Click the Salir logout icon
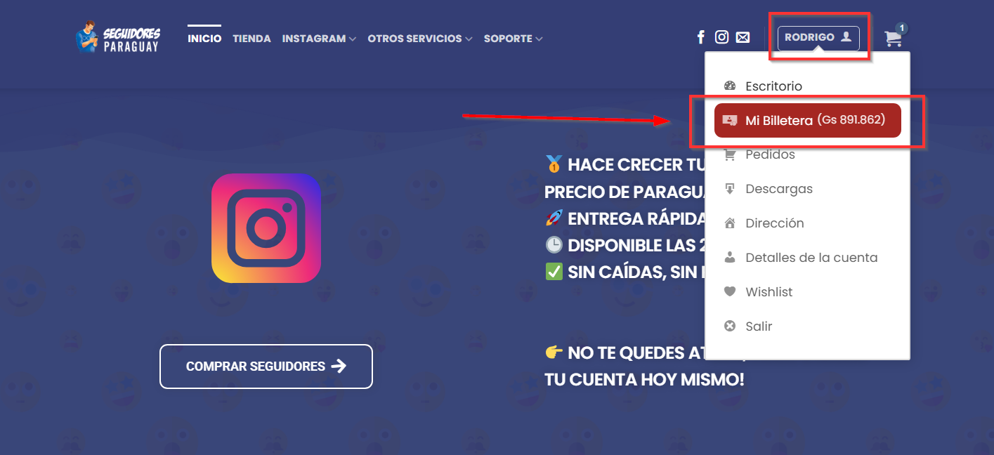This screenshot has width=994, height=455. [x=730, y=326]
